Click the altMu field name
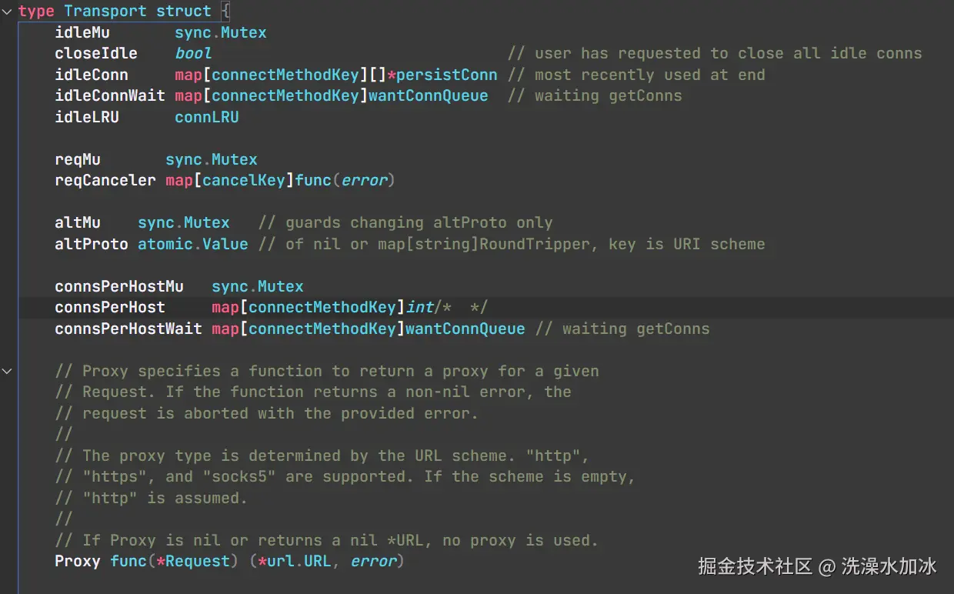 [x=77, y=222]
